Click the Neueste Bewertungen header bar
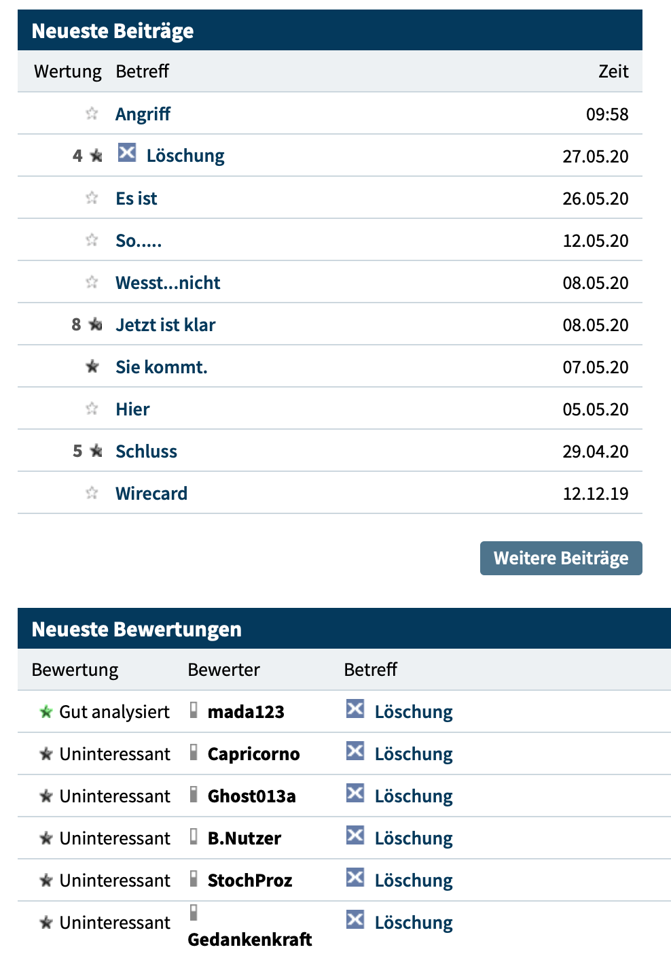 click(136, 629)
